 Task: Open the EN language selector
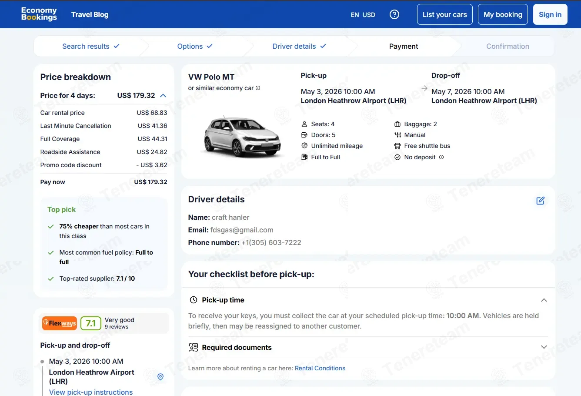click(x=355, y=15)
